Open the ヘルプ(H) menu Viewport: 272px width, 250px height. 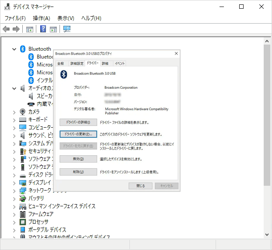click(x=91, y=18)
